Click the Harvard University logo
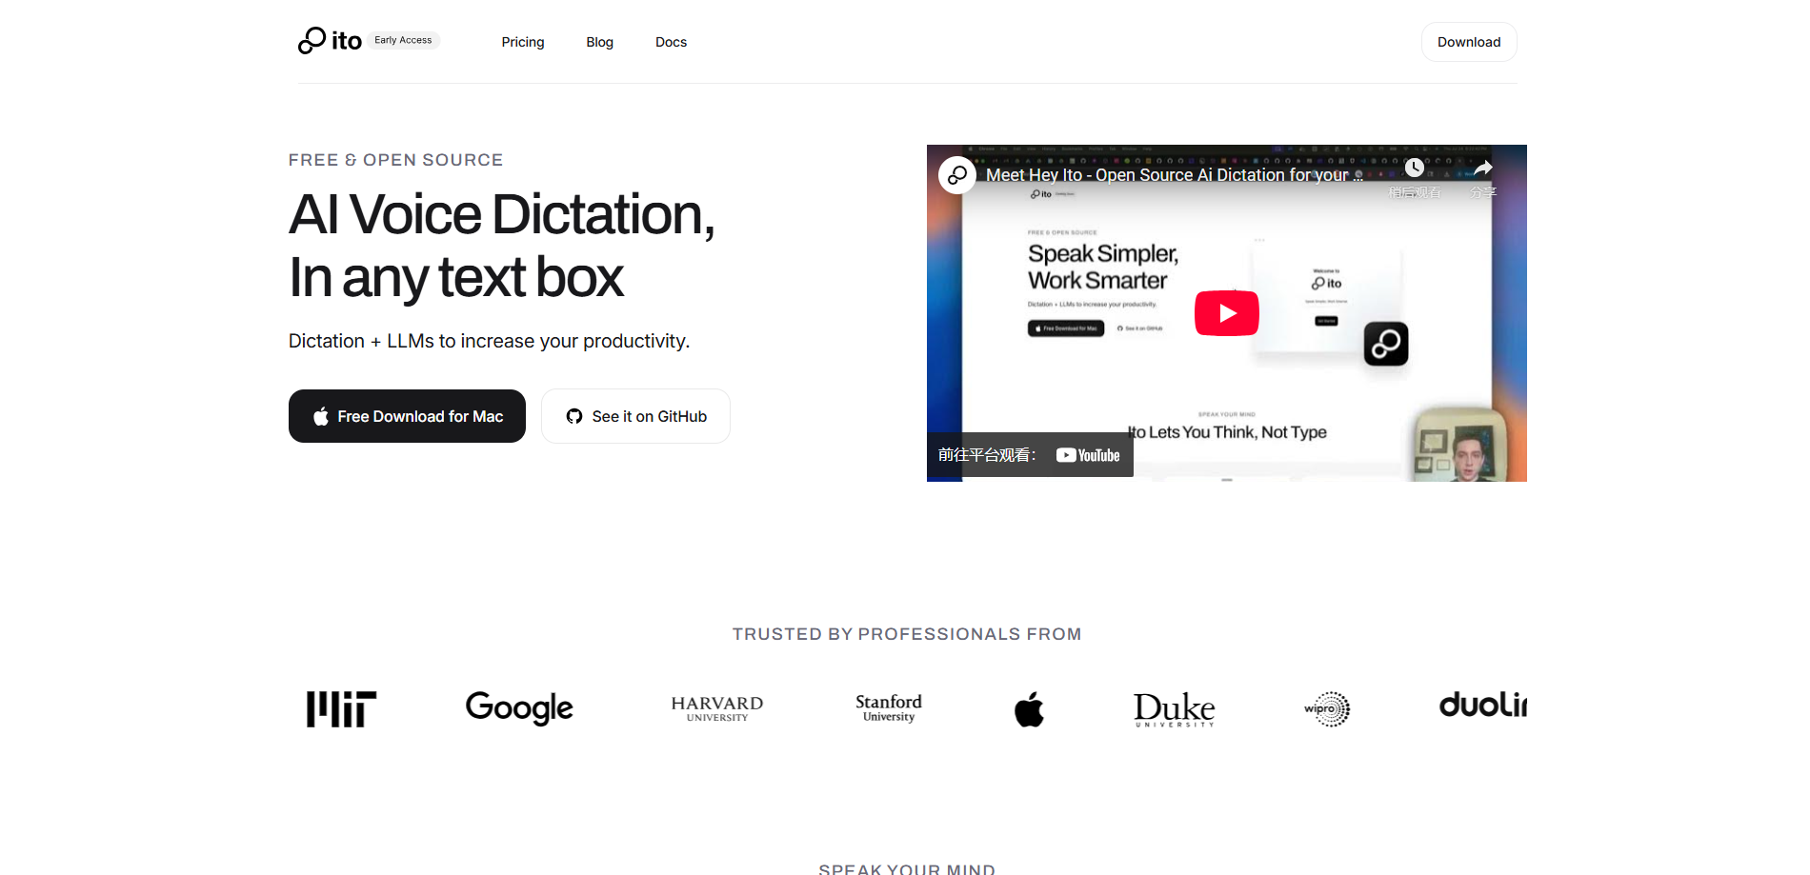1810x875 pixels. [717, 708]
